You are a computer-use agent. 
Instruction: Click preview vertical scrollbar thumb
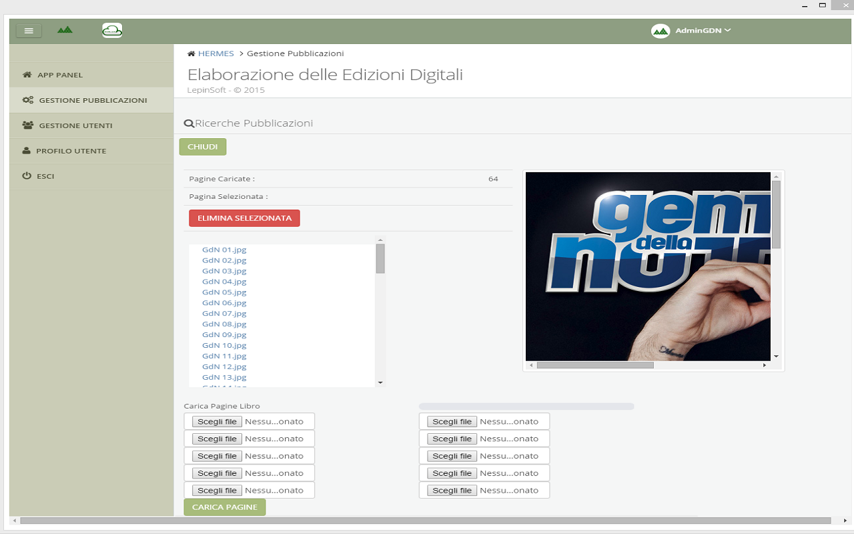coord(776,214)
